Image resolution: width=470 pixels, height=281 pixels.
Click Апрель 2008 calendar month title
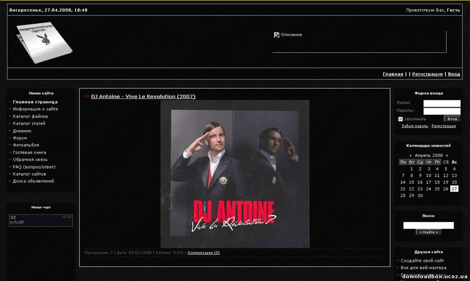[429, 155]
